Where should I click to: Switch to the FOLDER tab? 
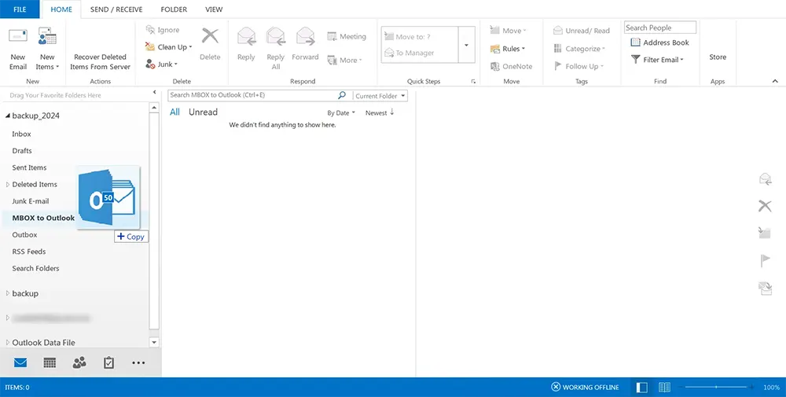174,9
